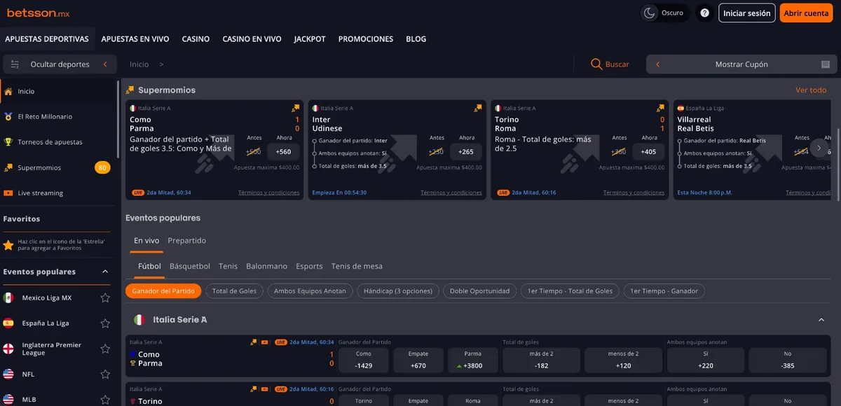Screen dimensions: 841x406
Task: Choose Total de Goles market filter
Action: (234, 291)
